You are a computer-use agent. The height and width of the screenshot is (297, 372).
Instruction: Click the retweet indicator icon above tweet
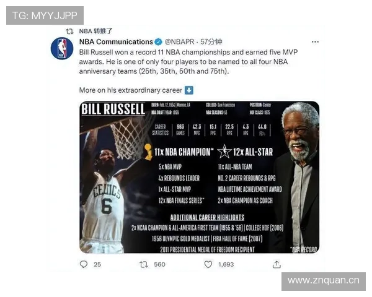tap(69, 32)
